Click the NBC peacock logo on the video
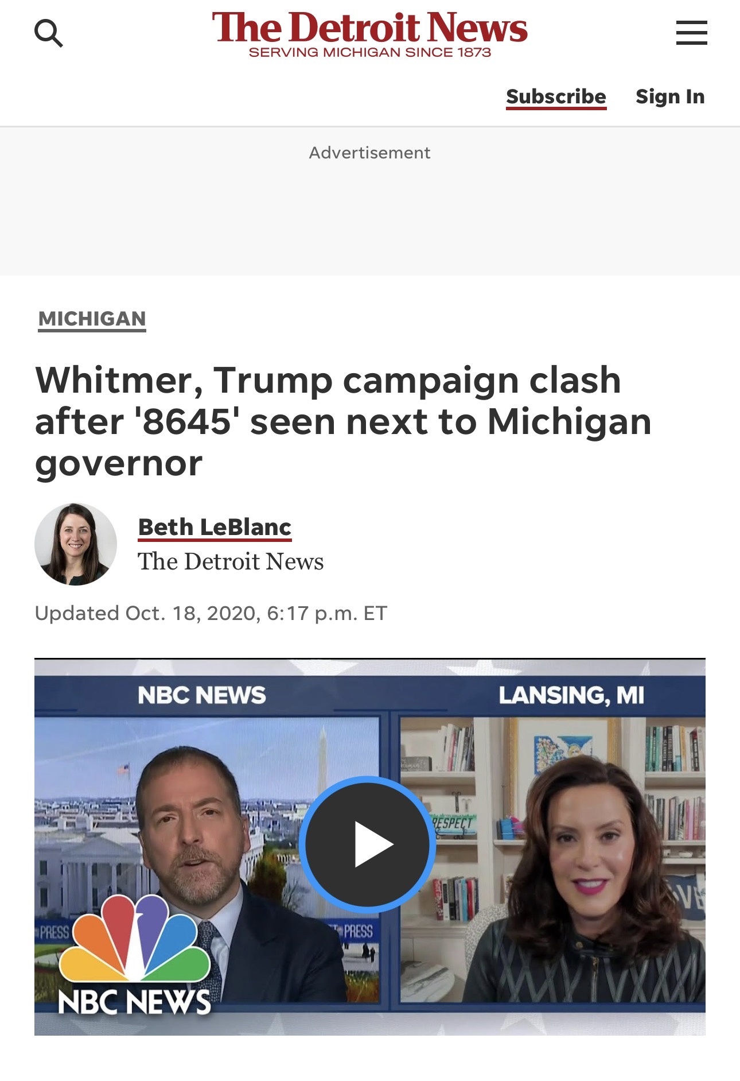 (134, 956)
